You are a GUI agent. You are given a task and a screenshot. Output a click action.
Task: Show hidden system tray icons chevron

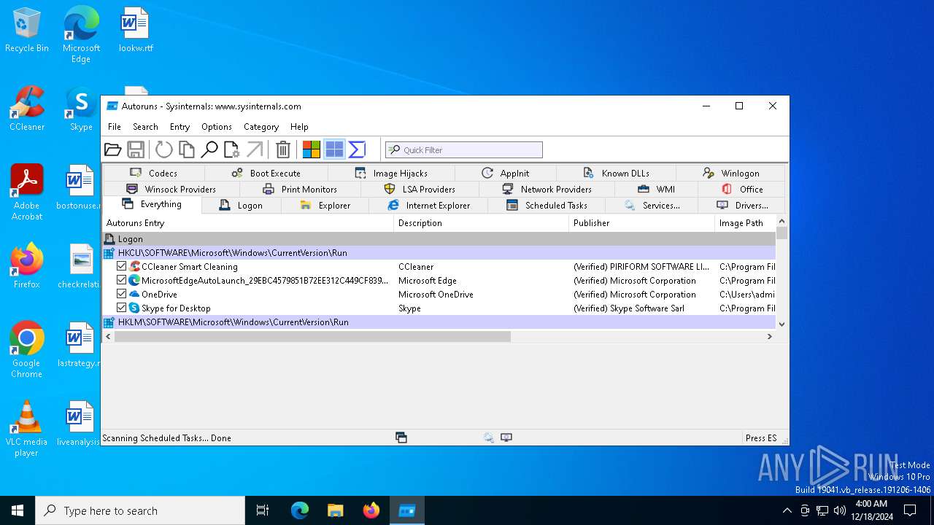pyautogui.click(x=787, y=510)
